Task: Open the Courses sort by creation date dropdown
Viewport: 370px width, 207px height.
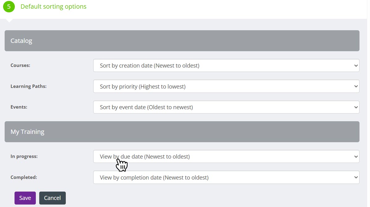Action: 226,66
